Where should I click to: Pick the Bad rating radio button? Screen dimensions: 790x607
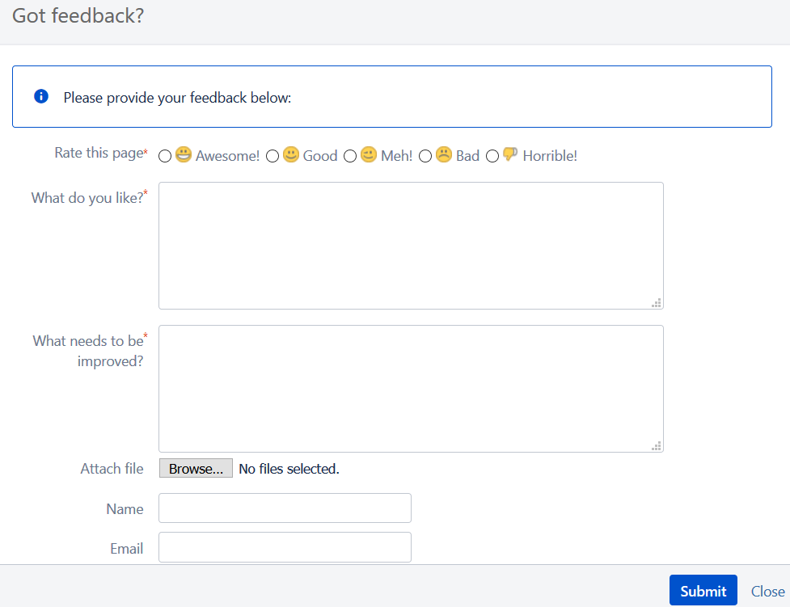click(425, 156)
